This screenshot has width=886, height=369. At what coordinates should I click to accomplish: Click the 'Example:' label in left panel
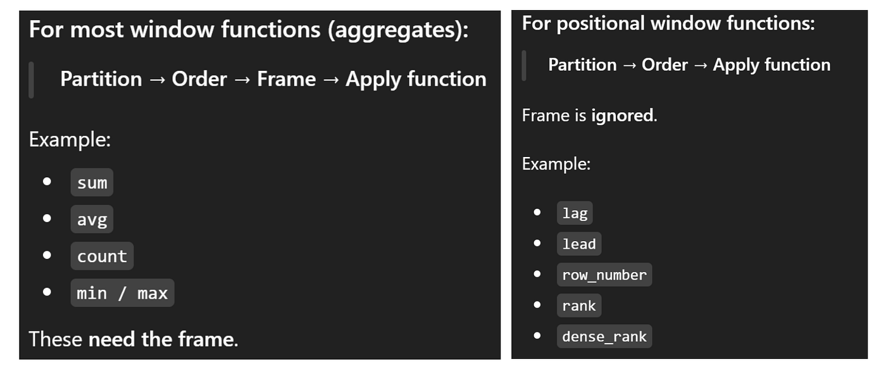[70, 139]
